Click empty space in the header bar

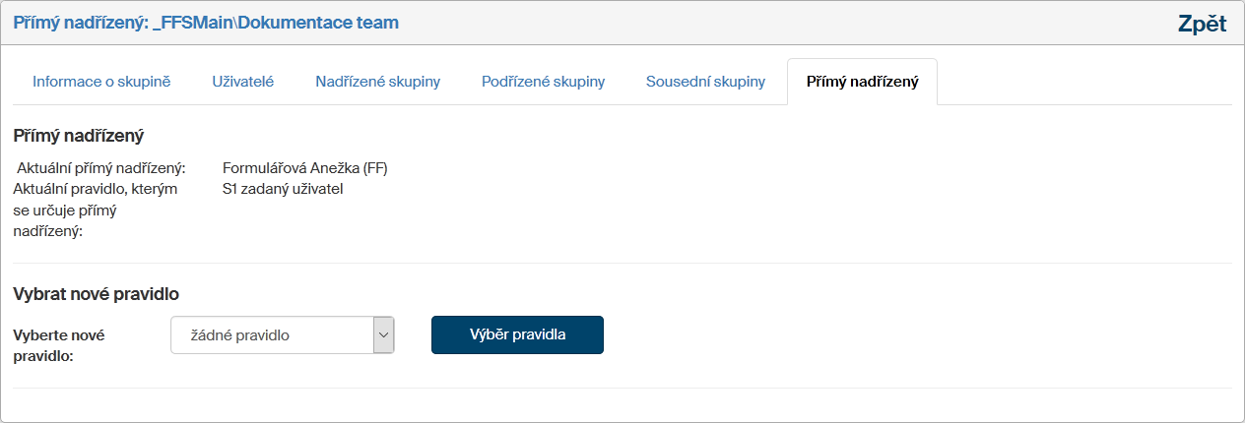tap(788, 22)
